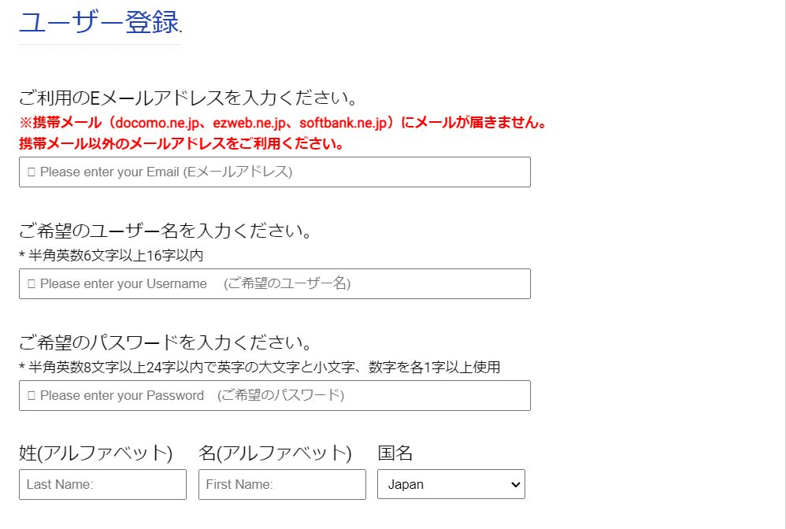Click the ユーザー登録 page heading
This screenshot has height=529, width=786.
click(99, 23)
